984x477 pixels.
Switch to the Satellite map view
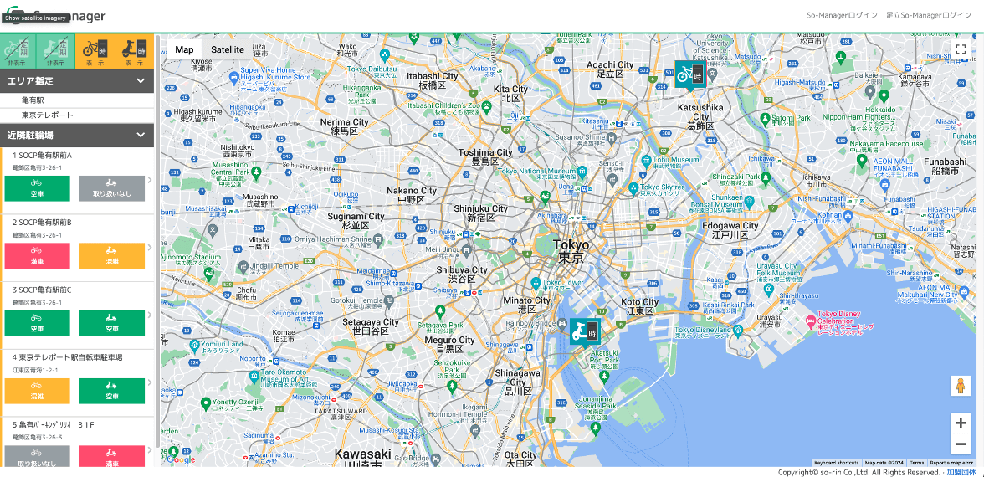click(227, 49)
